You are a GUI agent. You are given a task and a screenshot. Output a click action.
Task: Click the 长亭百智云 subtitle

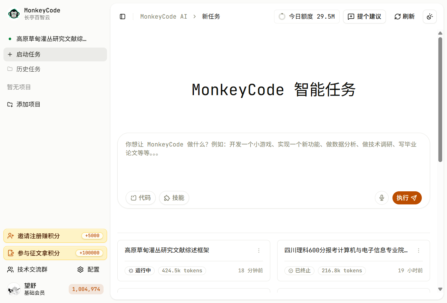click(x=37, y=17)
